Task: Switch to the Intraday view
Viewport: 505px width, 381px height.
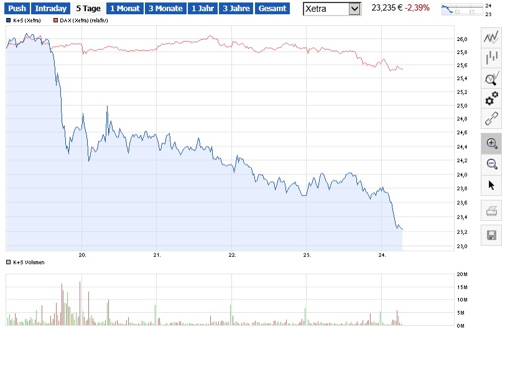Action: (50, 8)
